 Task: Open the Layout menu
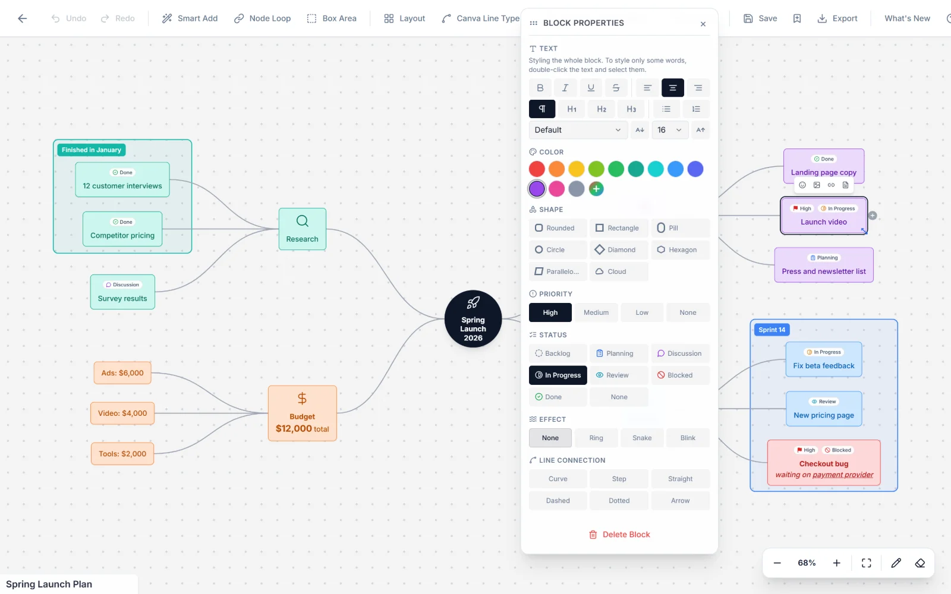point(404,18)
